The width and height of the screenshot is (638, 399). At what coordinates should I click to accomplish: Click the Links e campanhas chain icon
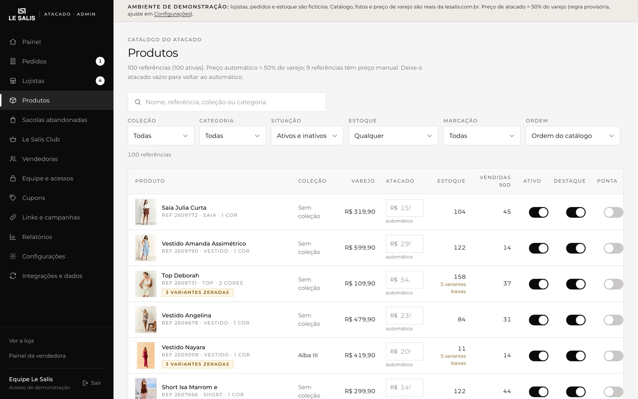point(13,217)
